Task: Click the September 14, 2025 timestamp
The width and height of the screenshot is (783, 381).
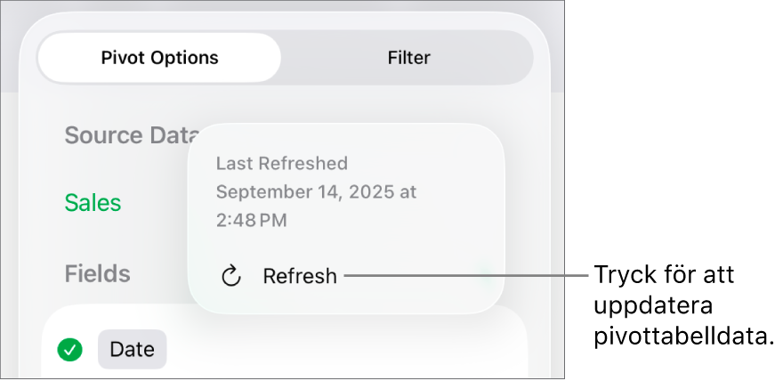Action: point(316,191)
